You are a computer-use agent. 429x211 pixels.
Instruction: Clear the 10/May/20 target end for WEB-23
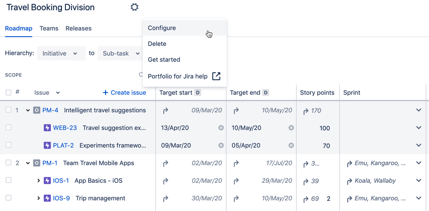[291, 128]
